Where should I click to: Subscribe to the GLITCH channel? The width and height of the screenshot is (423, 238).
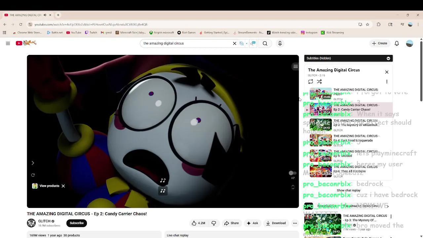[77, 223]
